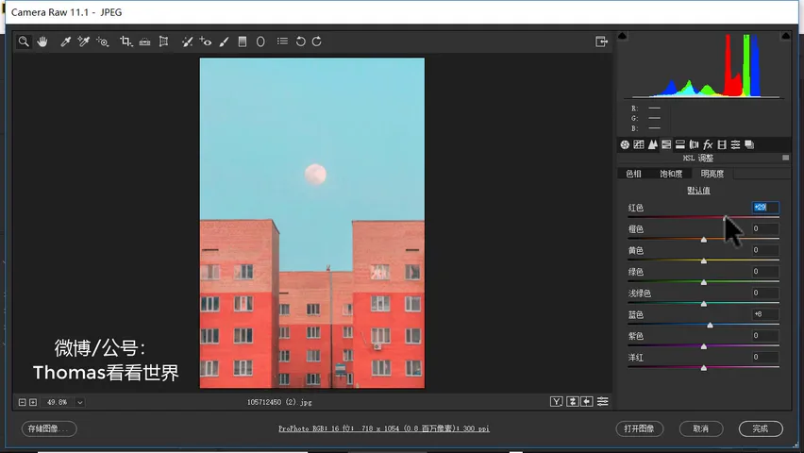Click the 洋红 slider handle
Screen dimensions: 804x453
coord(704,368)
